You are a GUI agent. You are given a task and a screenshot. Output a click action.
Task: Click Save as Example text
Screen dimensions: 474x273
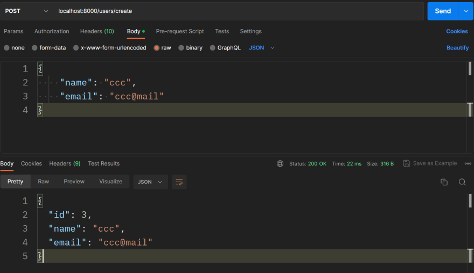tap(435, 163)
